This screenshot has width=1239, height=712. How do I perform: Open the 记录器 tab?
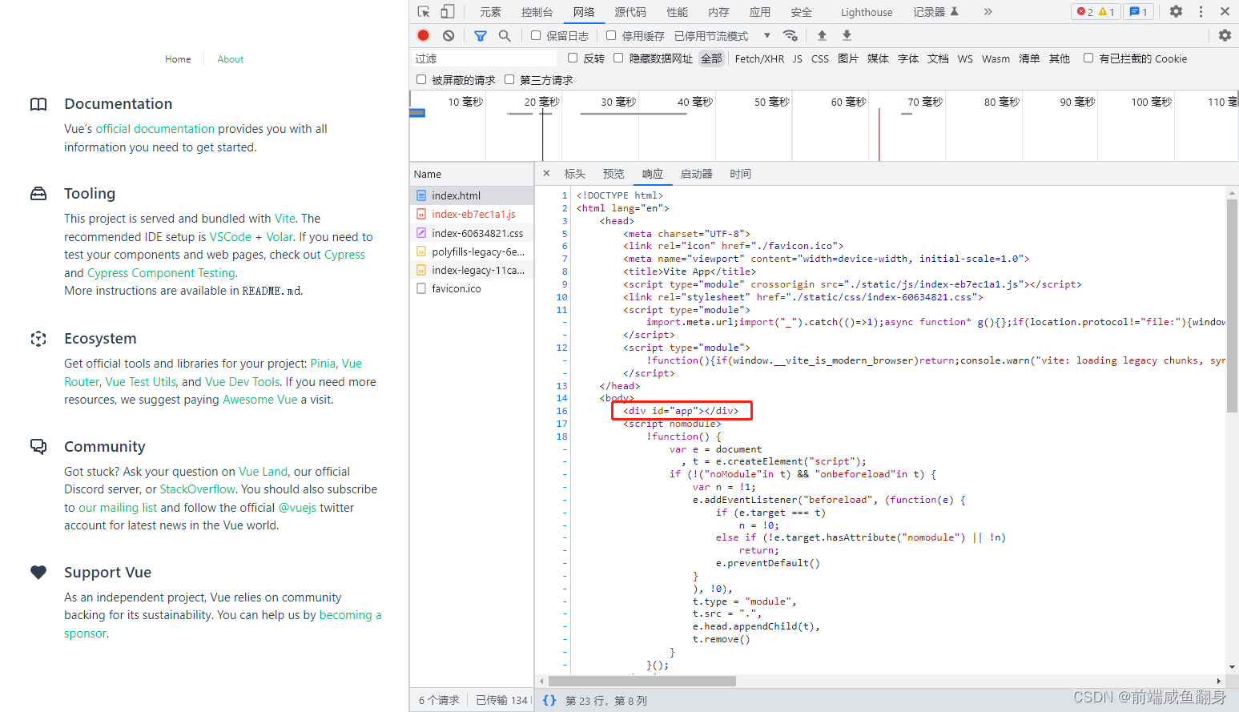935,11
